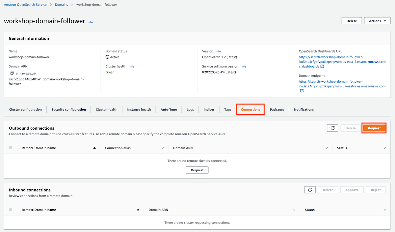Reject the selected inbound connection
395x232 pixels.
[376, 190]
